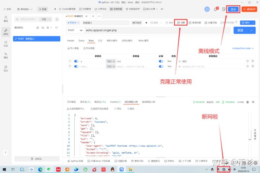
Task: Open the share section in left sidebar
Action: pos(6,44)
